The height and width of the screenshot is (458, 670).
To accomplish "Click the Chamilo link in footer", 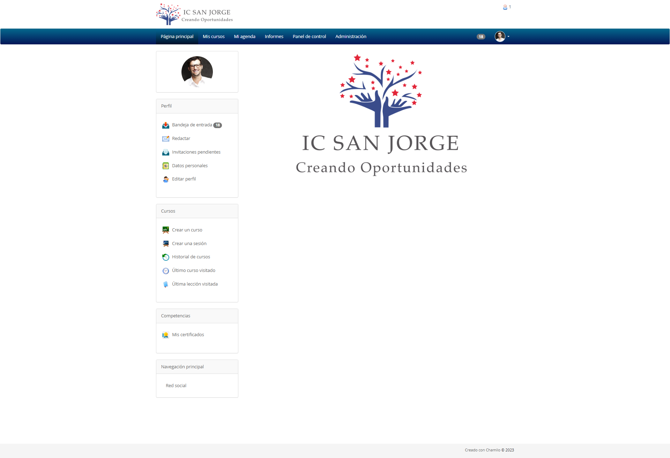I will (x=493, y=450).
